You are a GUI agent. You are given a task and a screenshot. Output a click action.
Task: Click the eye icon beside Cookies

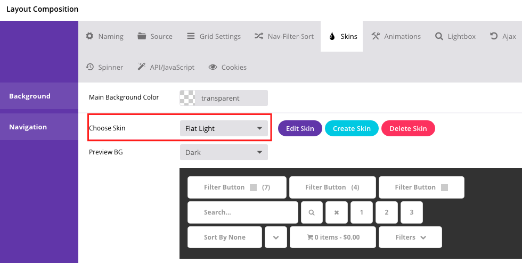pyautogui.click(x=213, y=67)
